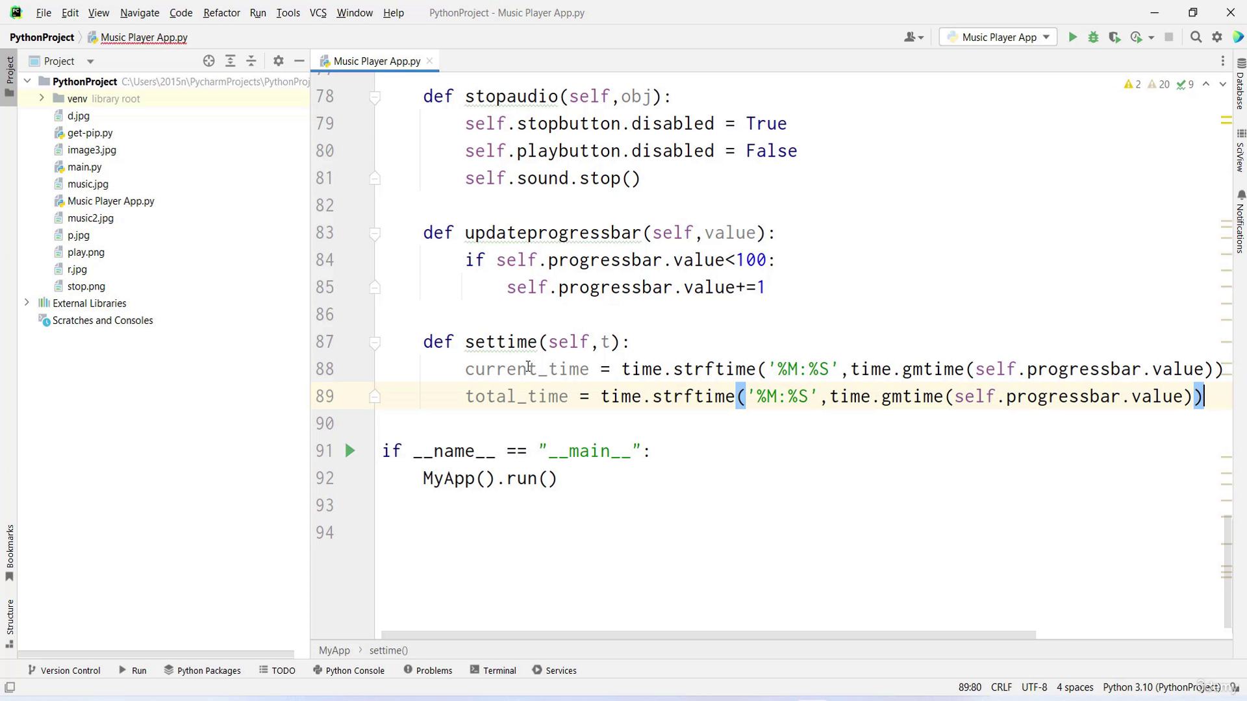Open Notifications side panel
The height and width of the screenshot is (701, 1247).
click(x=1241, y=222)
